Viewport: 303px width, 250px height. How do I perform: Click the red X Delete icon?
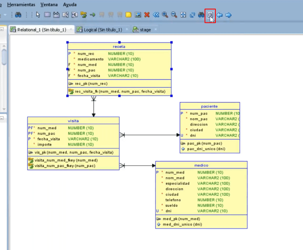tap(147, 15)
